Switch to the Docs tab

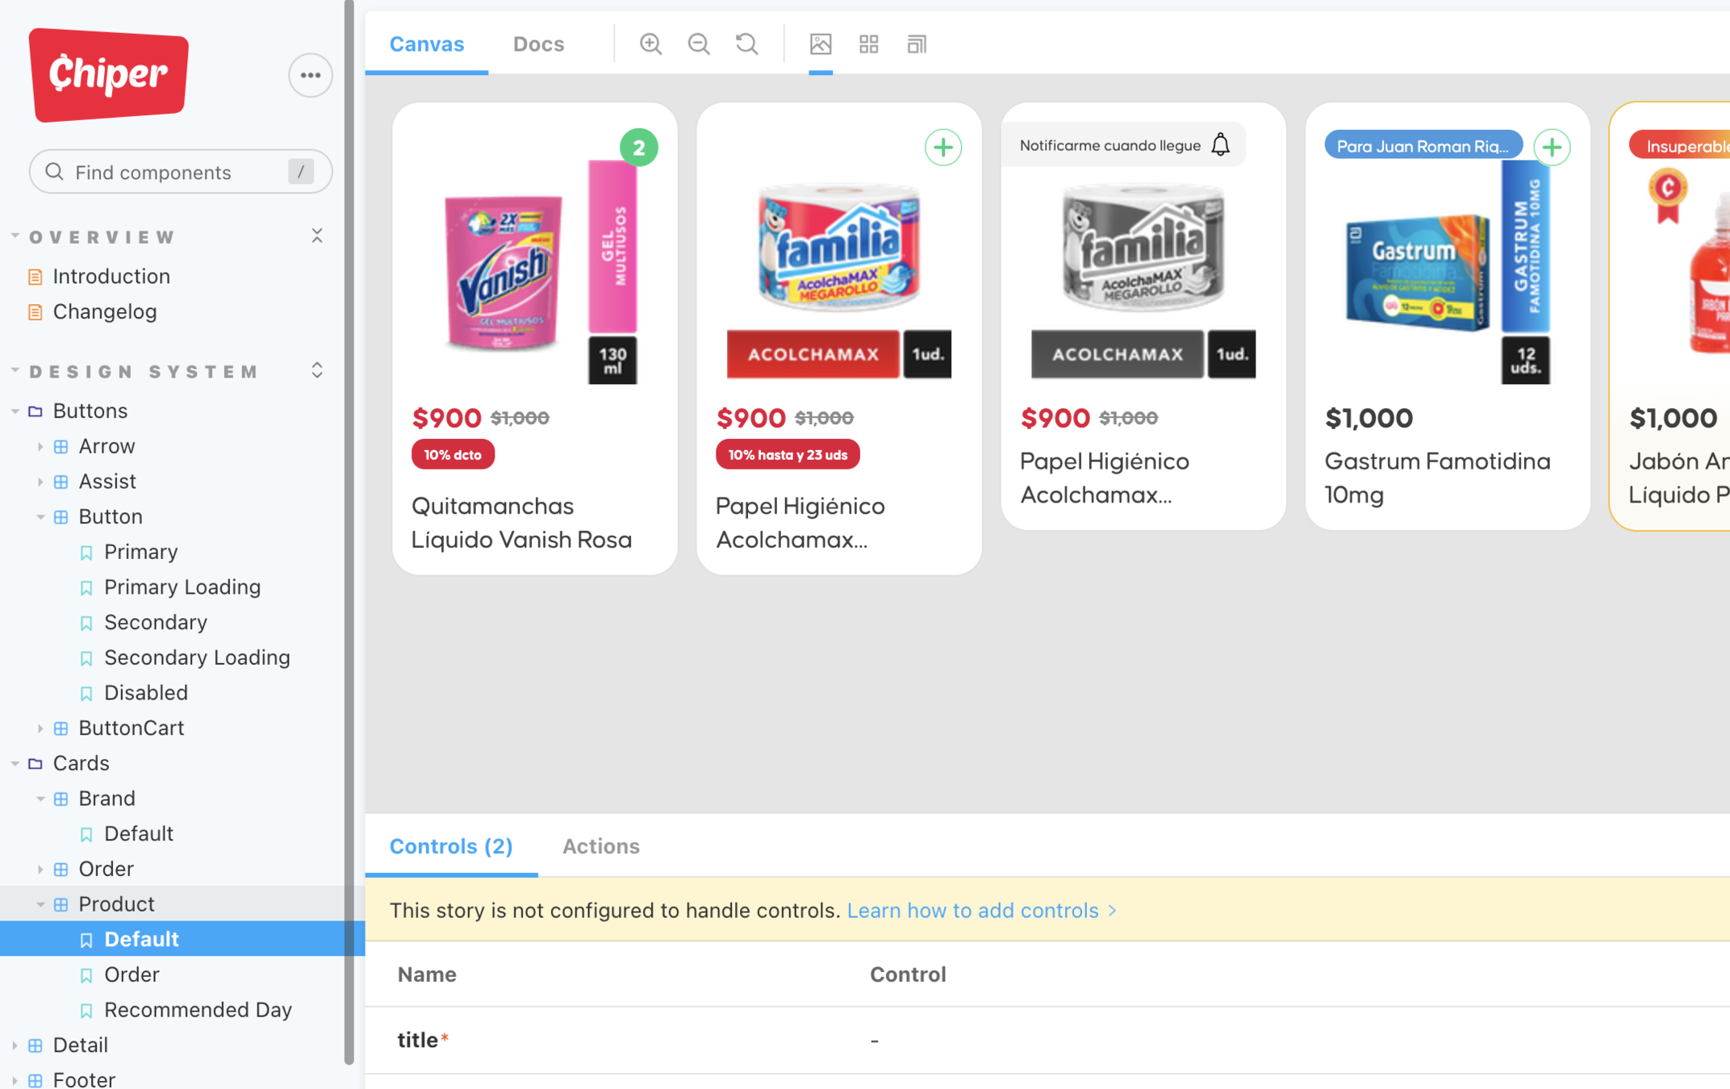point(538,44)
